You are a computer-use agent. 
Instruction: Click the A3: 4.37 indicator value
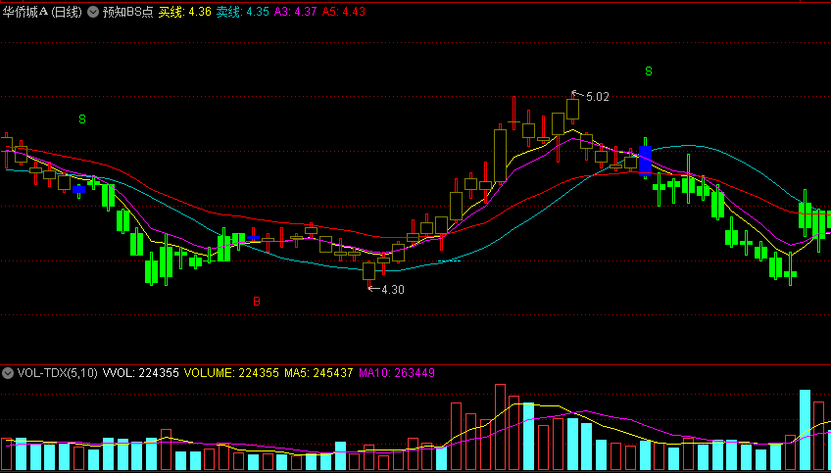295,12
